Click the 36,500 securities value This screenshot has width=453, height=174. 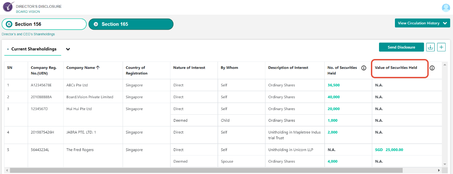(x=334, y=85)
